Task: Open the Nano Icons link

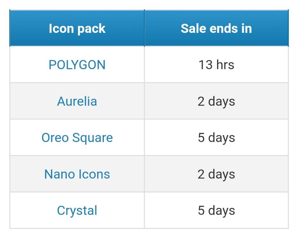Action: (x=77, y=174)
